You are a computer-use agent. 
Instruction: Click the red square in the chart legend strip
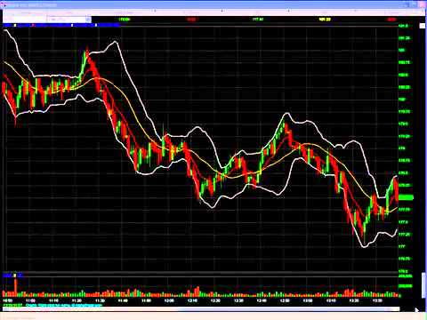point(33,26)
